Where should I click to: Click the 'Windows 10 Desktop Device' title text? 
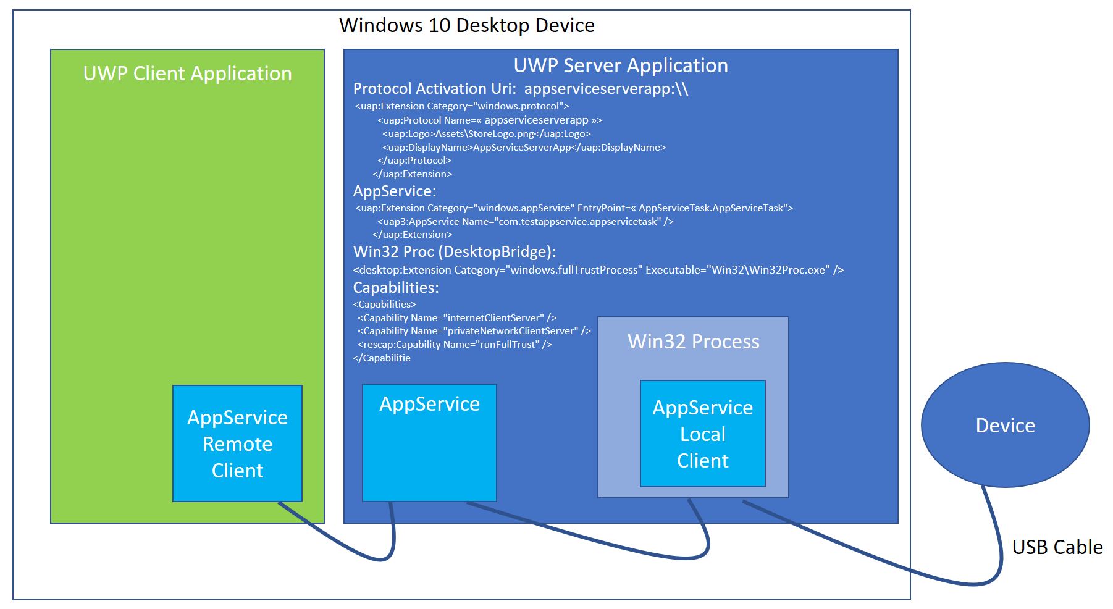466,25
